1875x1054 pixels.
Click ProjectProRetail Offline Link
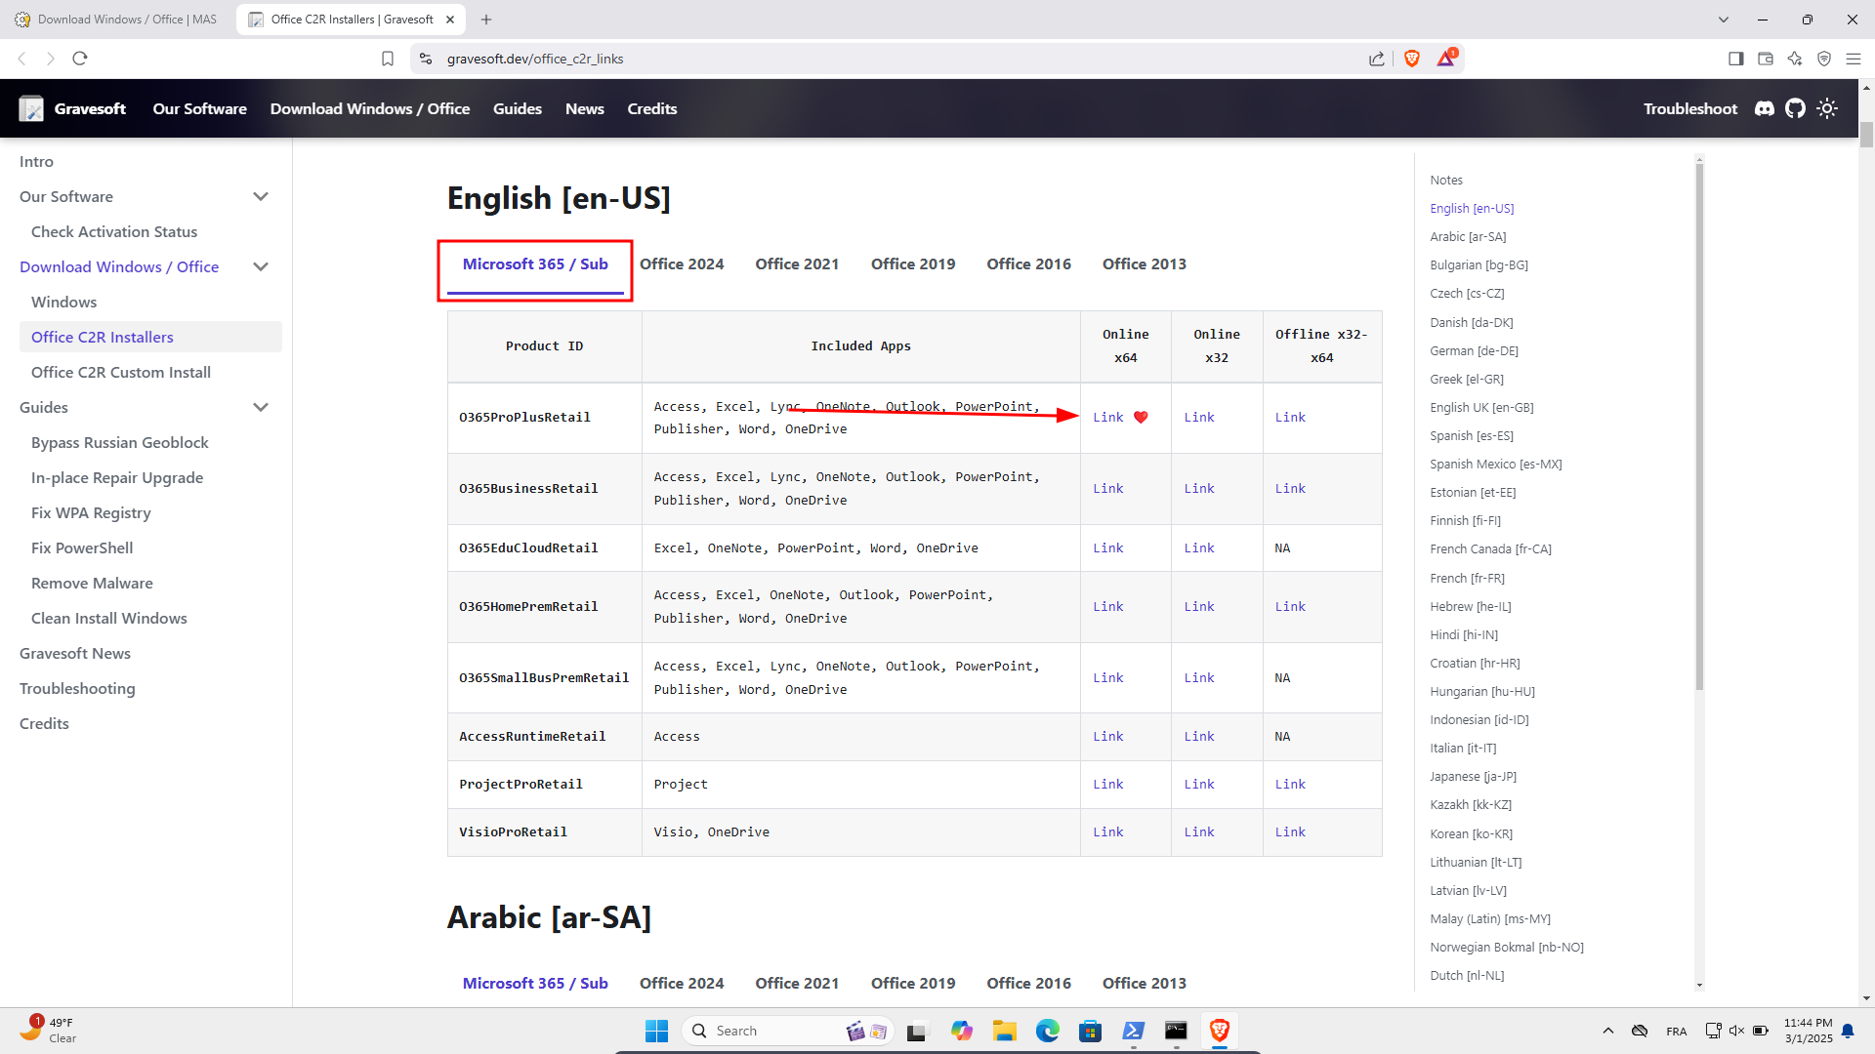pyautogui.click(x=1290, y=784)
